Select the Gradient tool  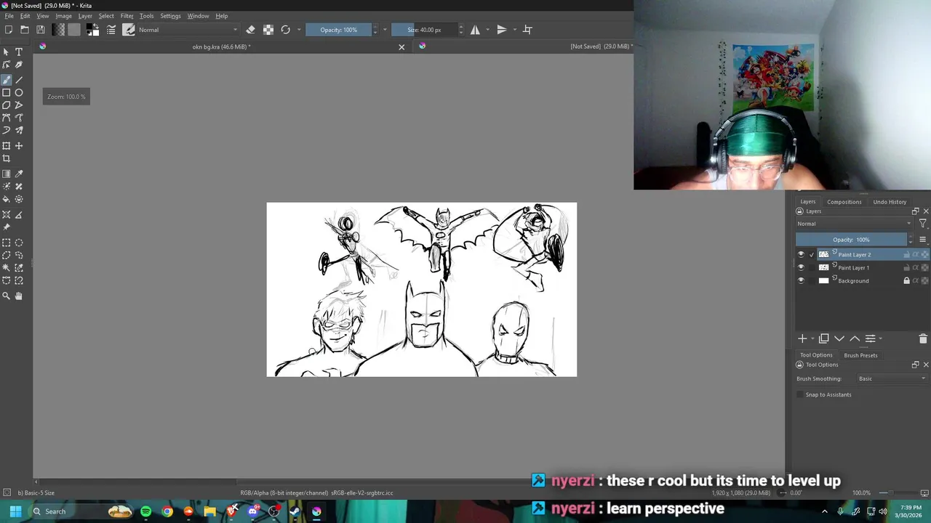point(7,174)
